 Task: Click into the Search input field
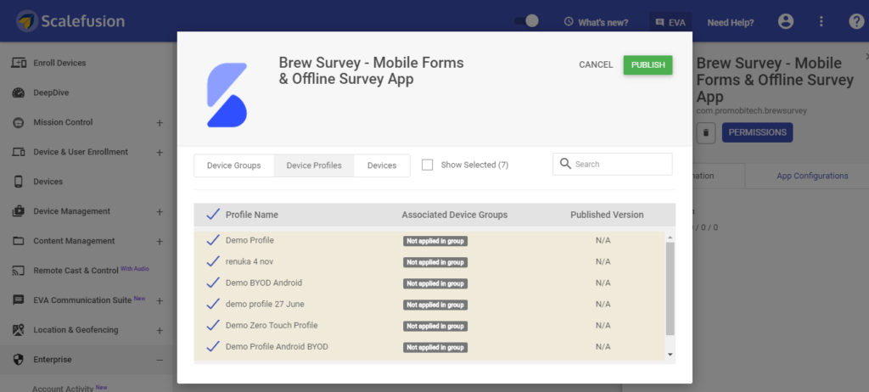coord(613,164)
